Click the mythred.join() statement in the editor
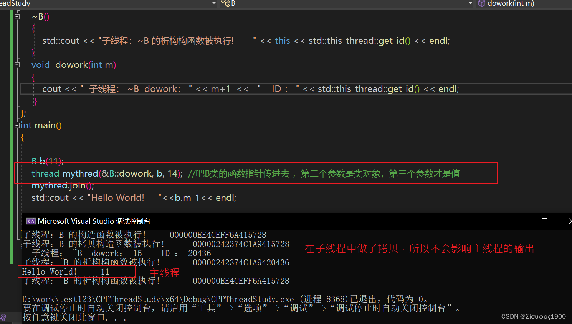The width and height of the screenshot is (572, 324). (63, 185)
